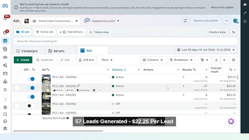Open the Prime Crete Construction account dropdown
This screenshot has height=140, width=249.
tap(51, 21)
